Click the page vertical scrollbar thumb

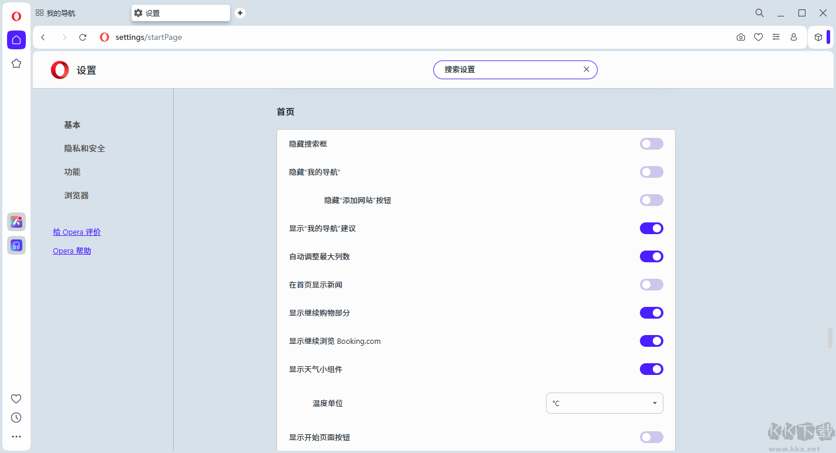(830, 337)
